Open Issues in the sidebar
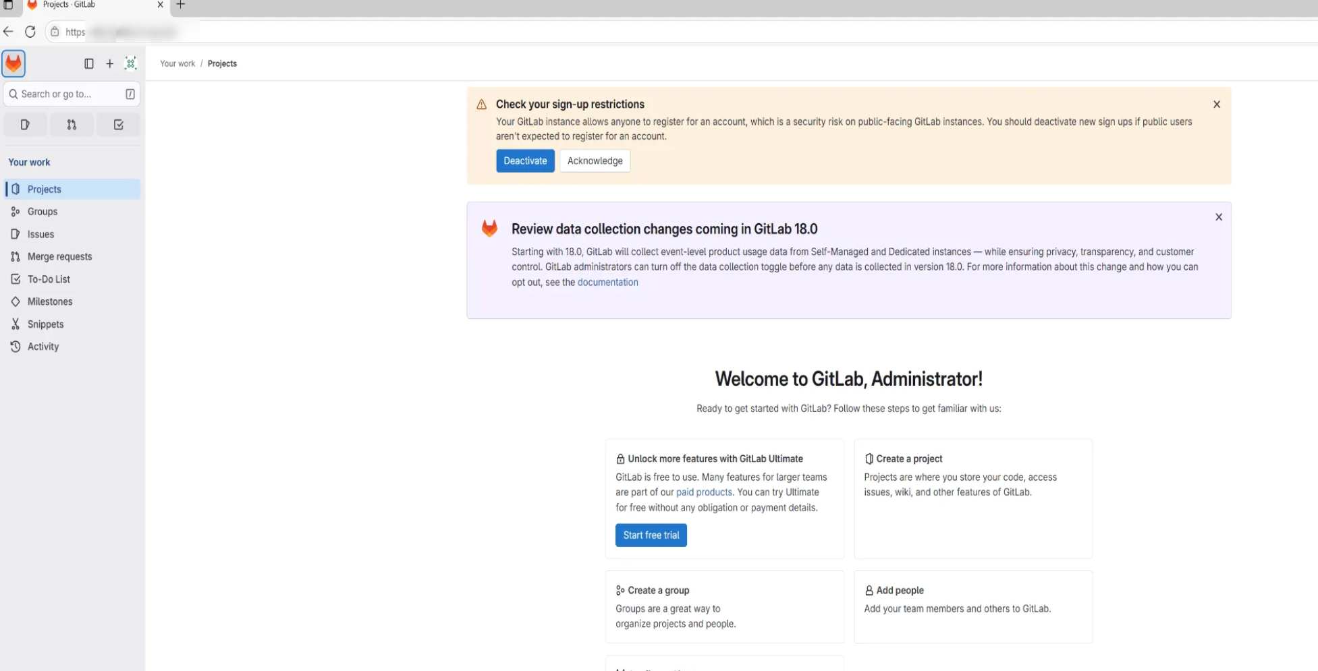This screenshot has width=1318, height=671. point(72,234)
